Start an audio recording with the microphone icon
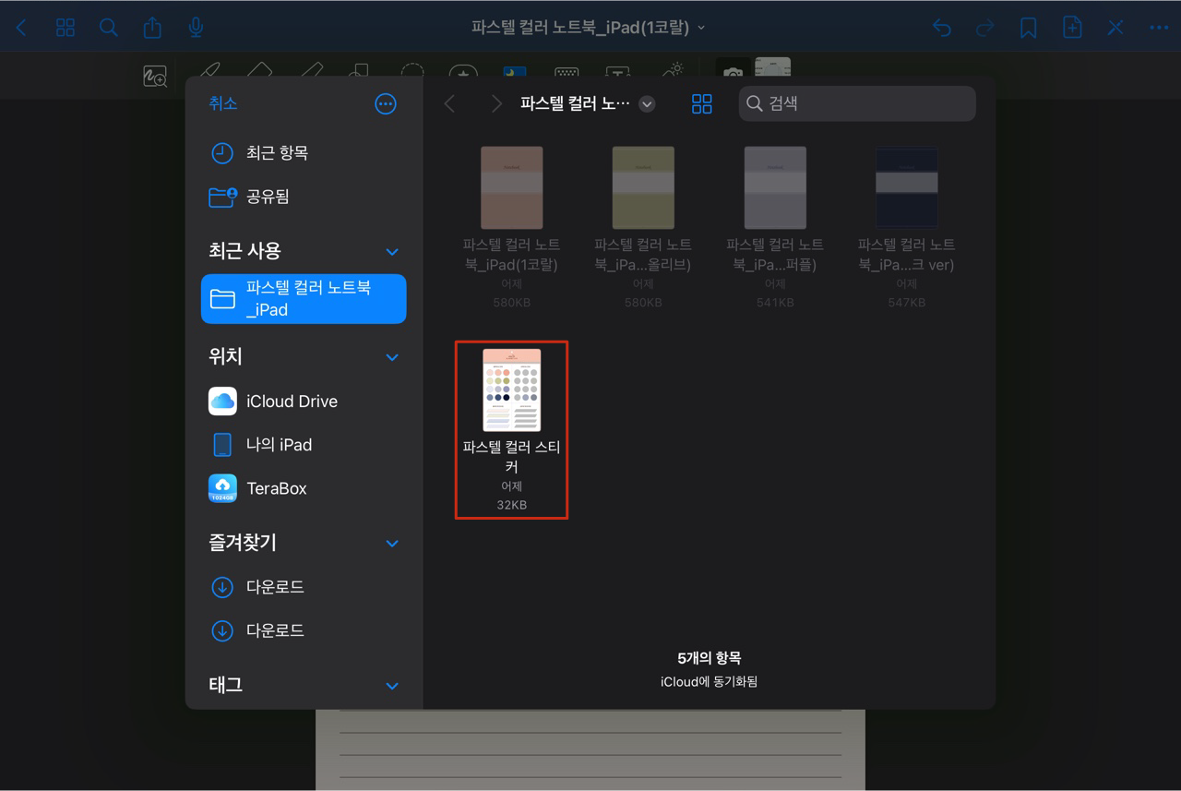The height and width of the screenshot is (791, 1181). [195, 27]
